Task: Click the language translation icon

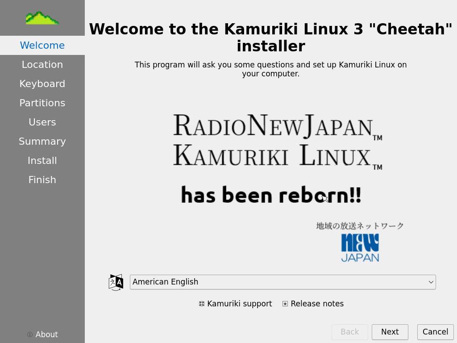Action: pyautogui.click(x=116, y=282)
